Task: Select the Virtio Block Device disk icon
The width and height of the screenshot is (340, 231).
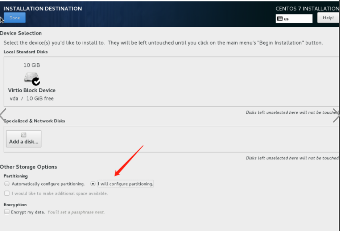Action: (x=32, y=78)
